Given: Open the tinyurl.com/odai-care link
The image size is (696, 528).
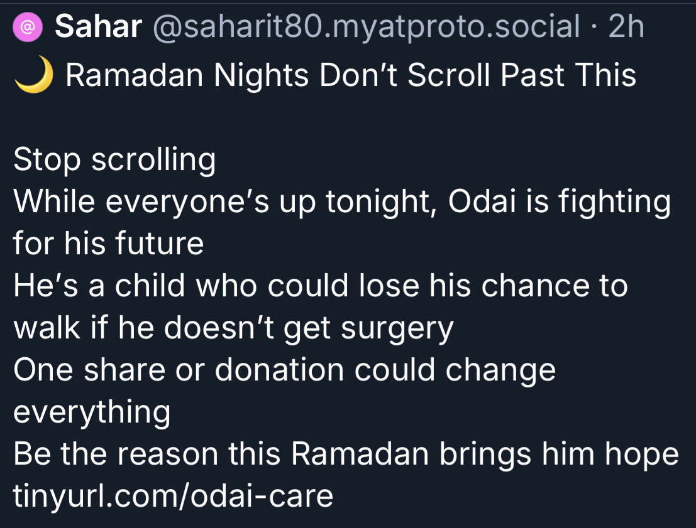Looking at the screenshot, I should click(x=173, y=496).
